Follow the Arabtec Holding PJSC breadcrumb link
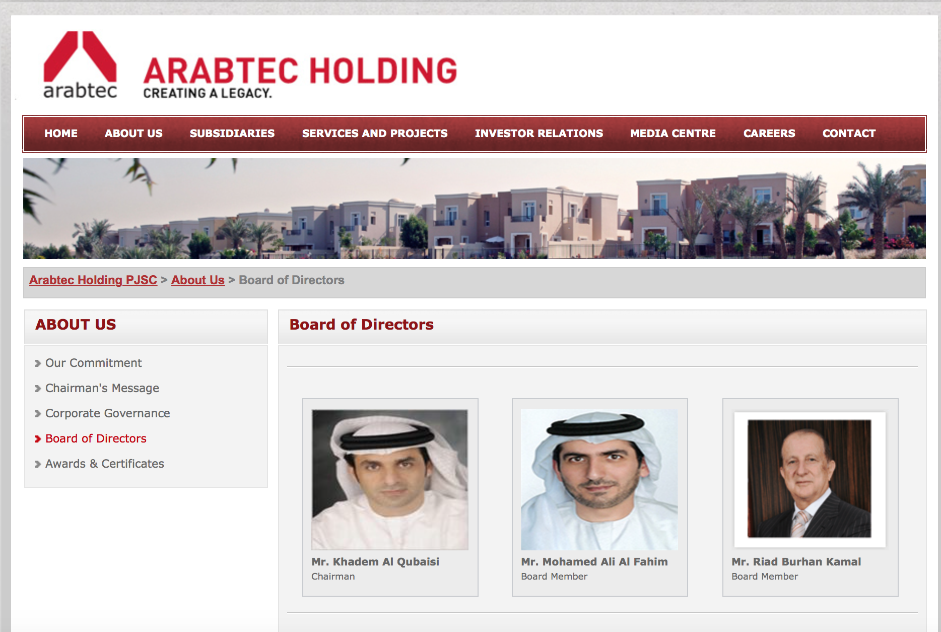 coord(93,280)
